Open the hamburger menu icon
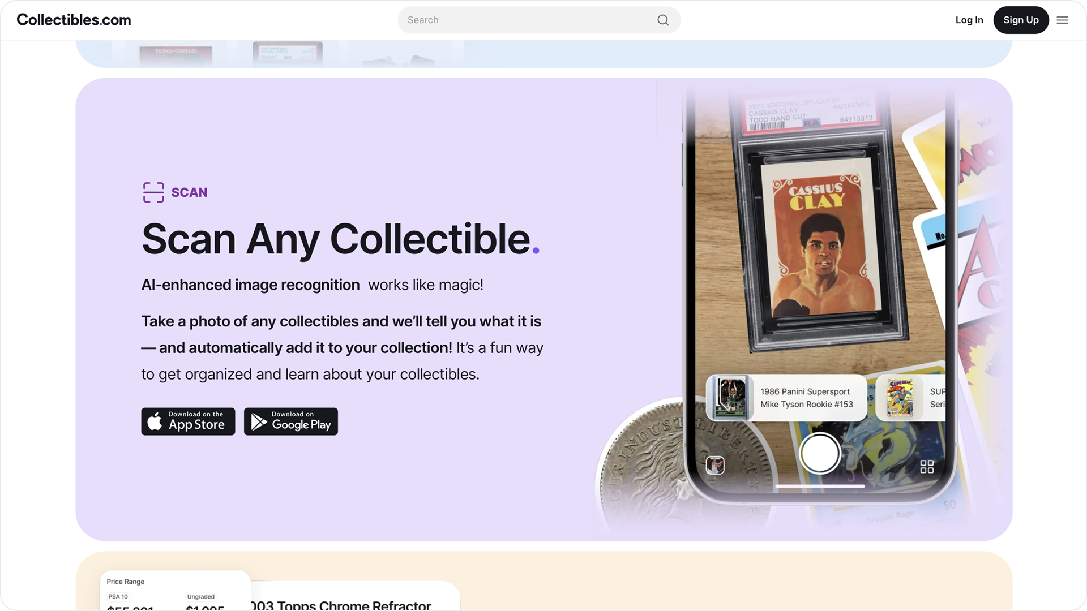This screenshot has height=611, width=1087. point(1062,20)
